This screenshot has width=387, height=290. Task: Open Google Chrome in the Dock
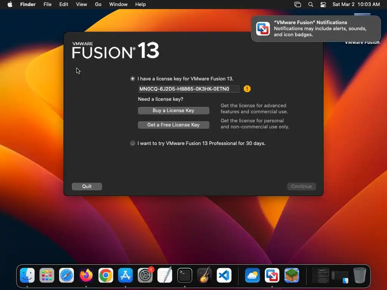(106, 275)
